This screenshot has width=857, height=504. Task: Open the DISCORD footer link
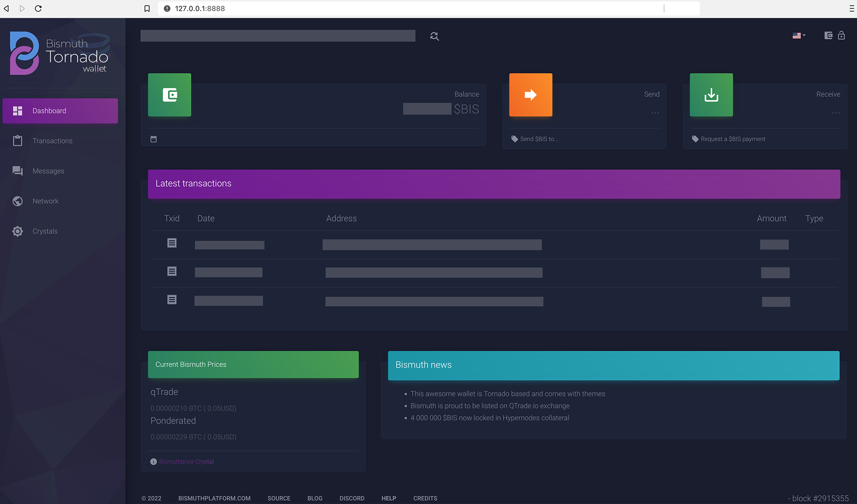point(352,498)
